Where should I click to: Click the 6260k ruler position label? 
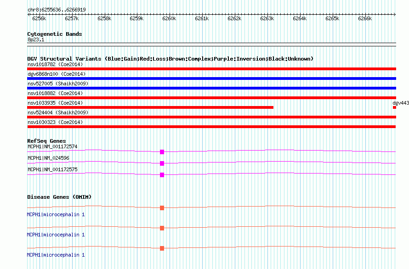169,18
